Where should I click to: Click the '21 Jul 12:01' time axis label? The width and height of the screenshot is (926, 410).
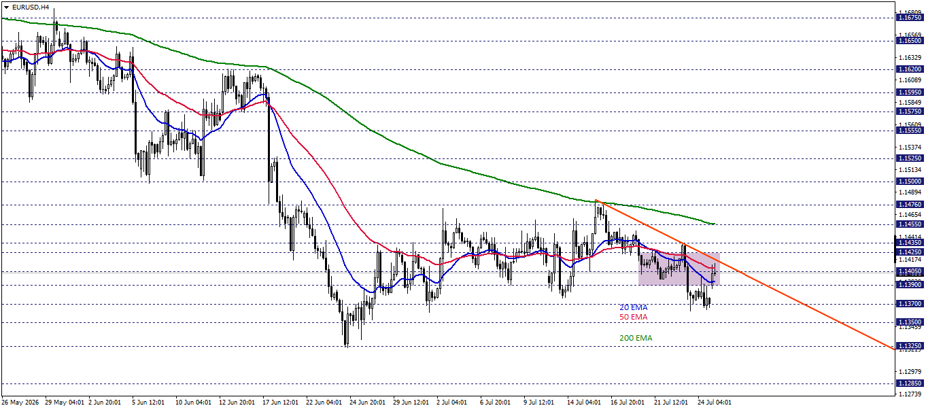(x=672, y=403)
